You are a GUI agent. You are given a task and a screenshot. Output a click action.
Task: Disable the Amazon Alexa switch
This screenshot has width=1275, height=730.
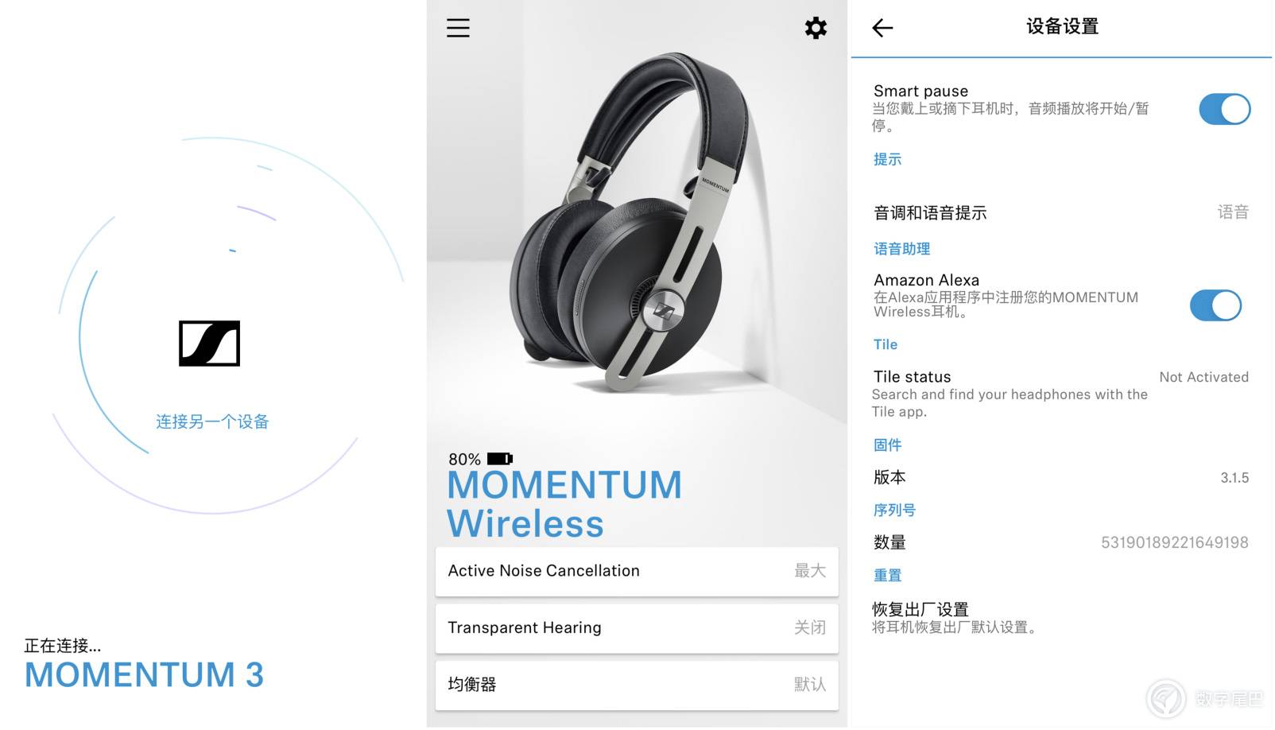(1215, 305)
